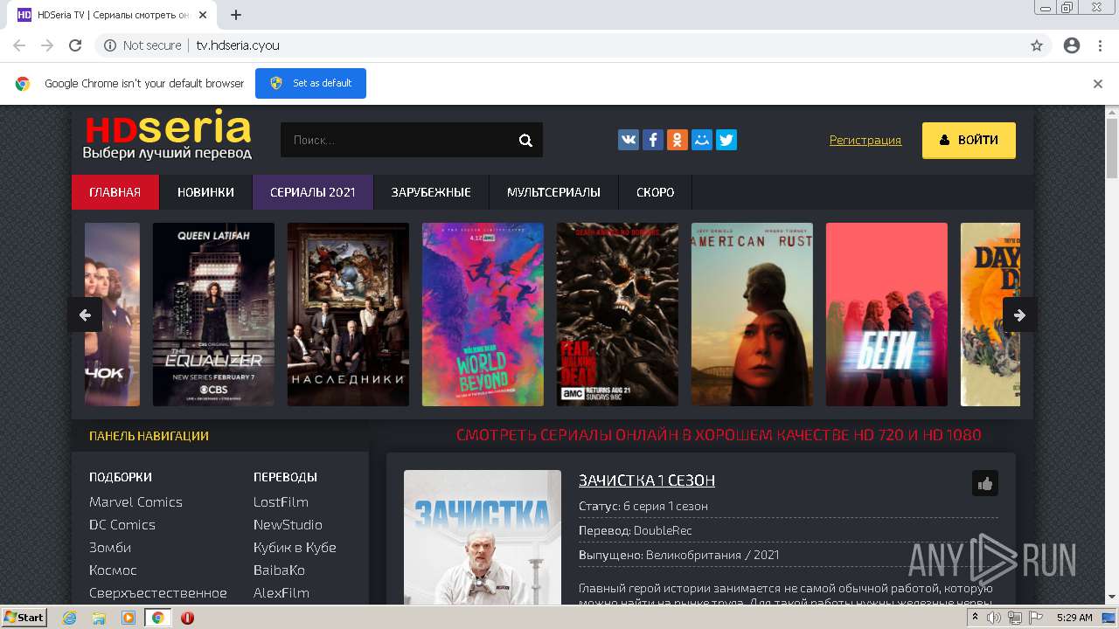Click the taskbar clock 5:29 AM
This screenshot has height=629, width=1119.
pos(1074,618)
